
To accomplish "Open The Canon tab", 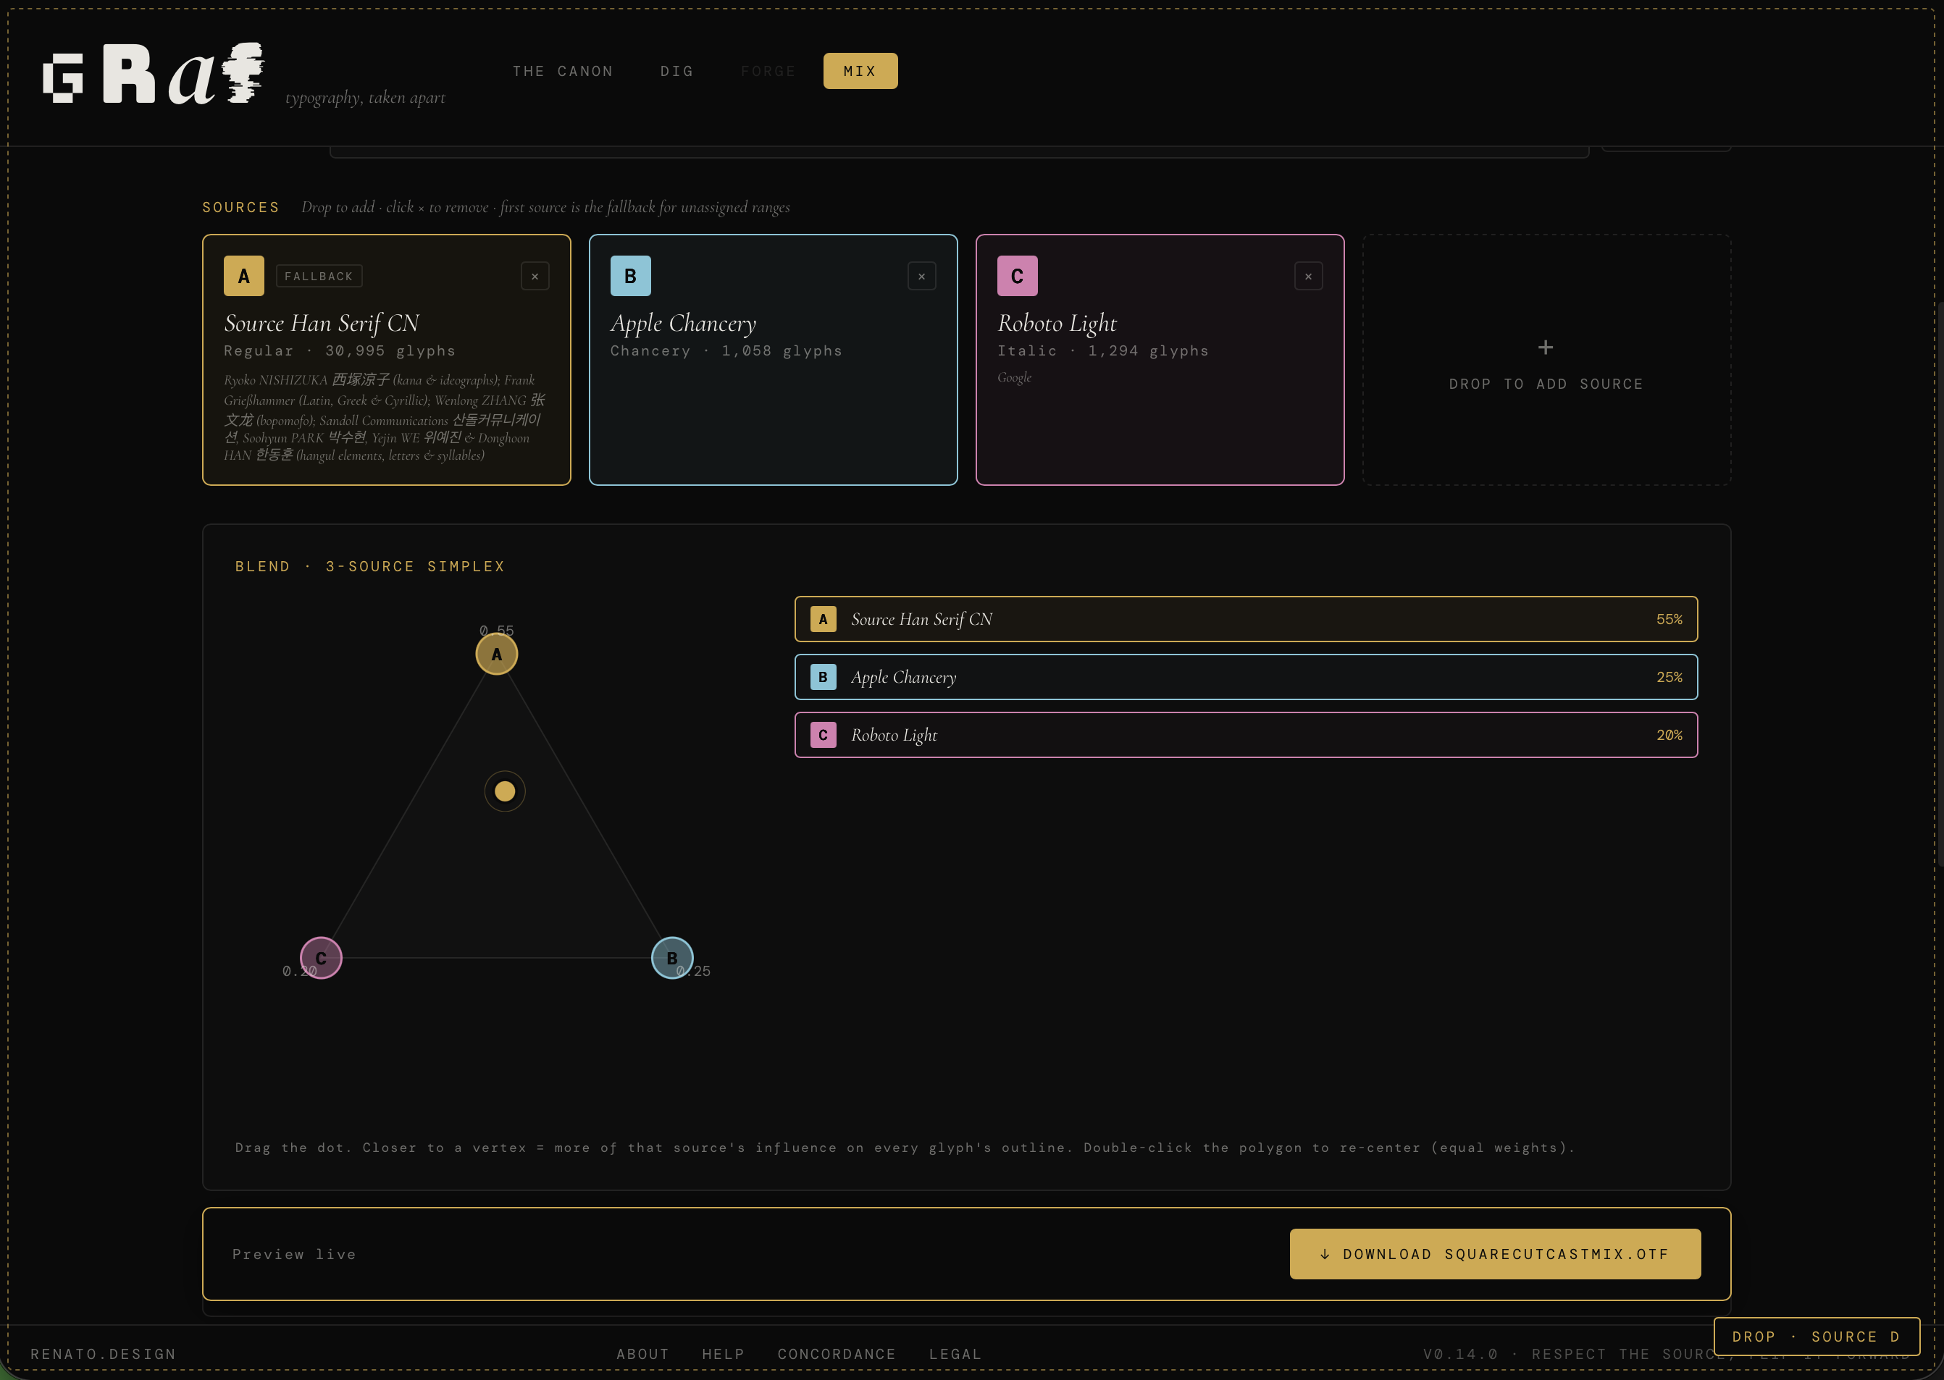I will coord(563,72).
